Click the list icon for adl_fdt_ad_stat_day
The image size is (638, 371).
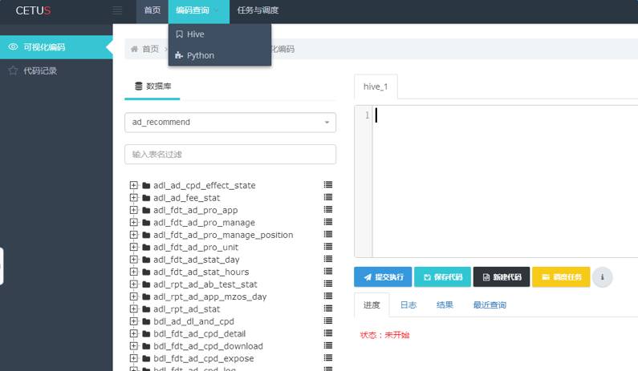(x=328, y=259)
